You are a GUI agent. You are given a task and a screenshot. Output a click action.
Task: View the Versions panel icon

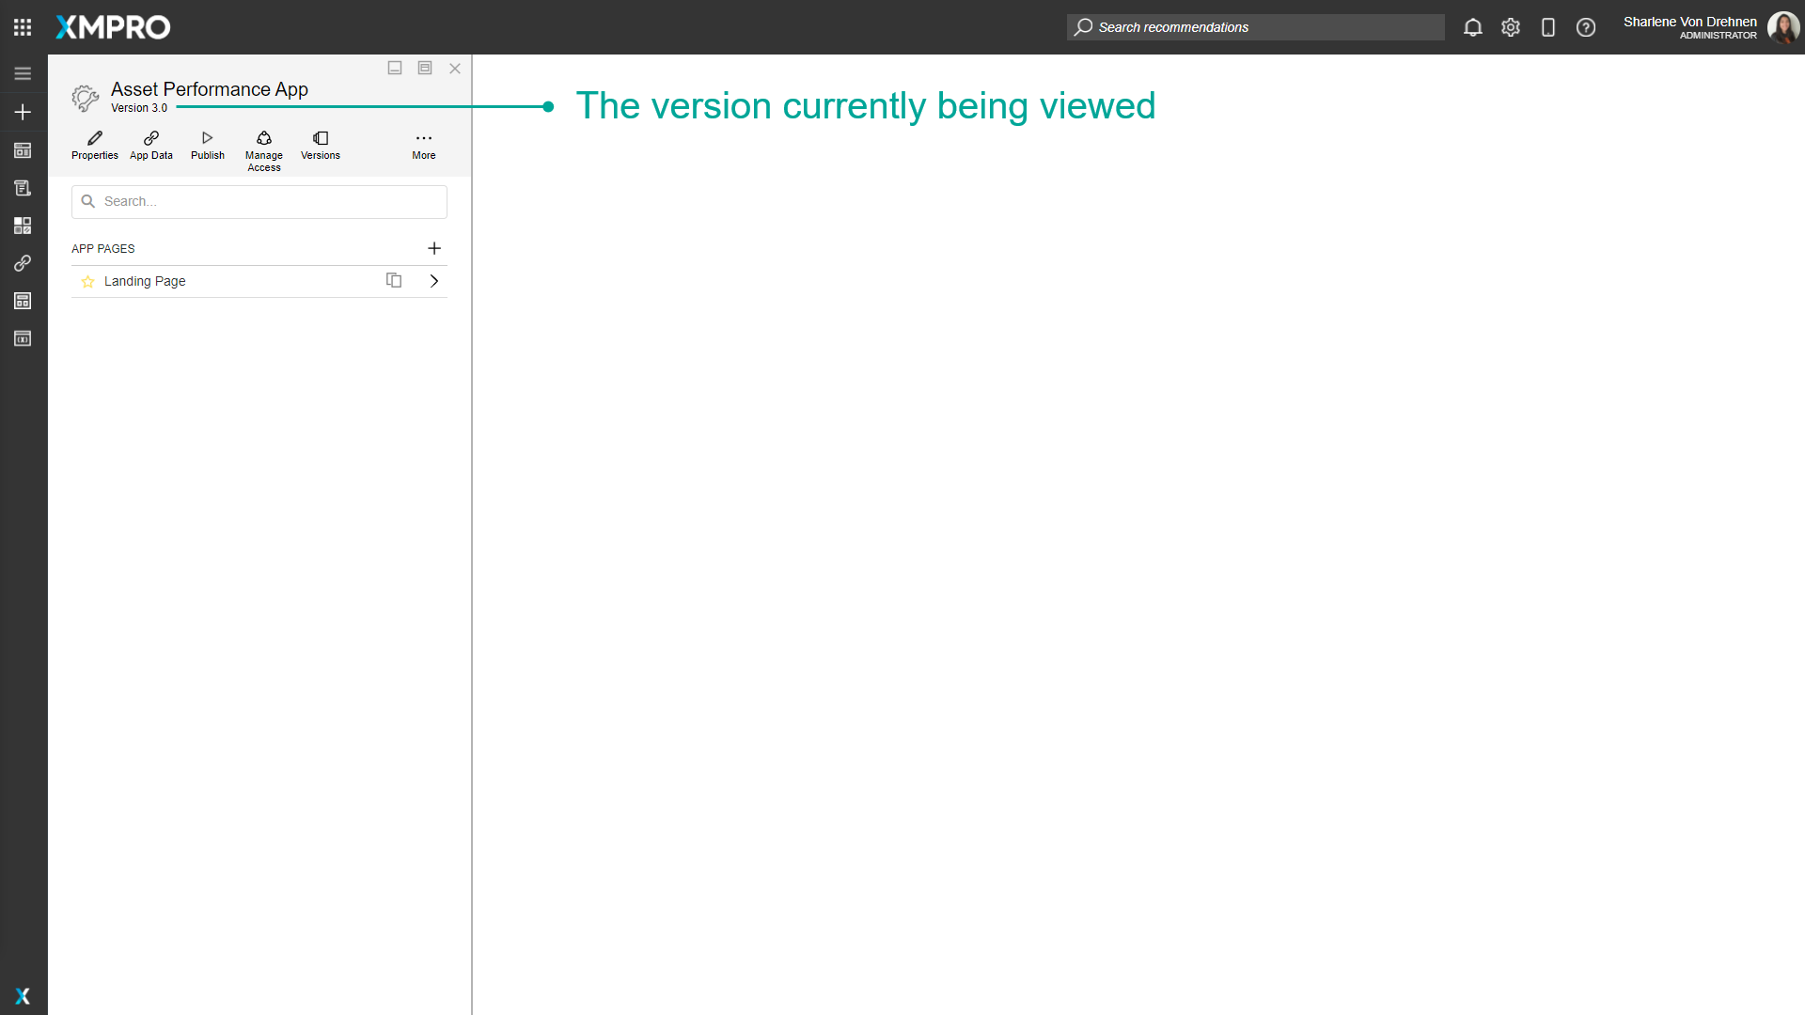pos(320,144)
